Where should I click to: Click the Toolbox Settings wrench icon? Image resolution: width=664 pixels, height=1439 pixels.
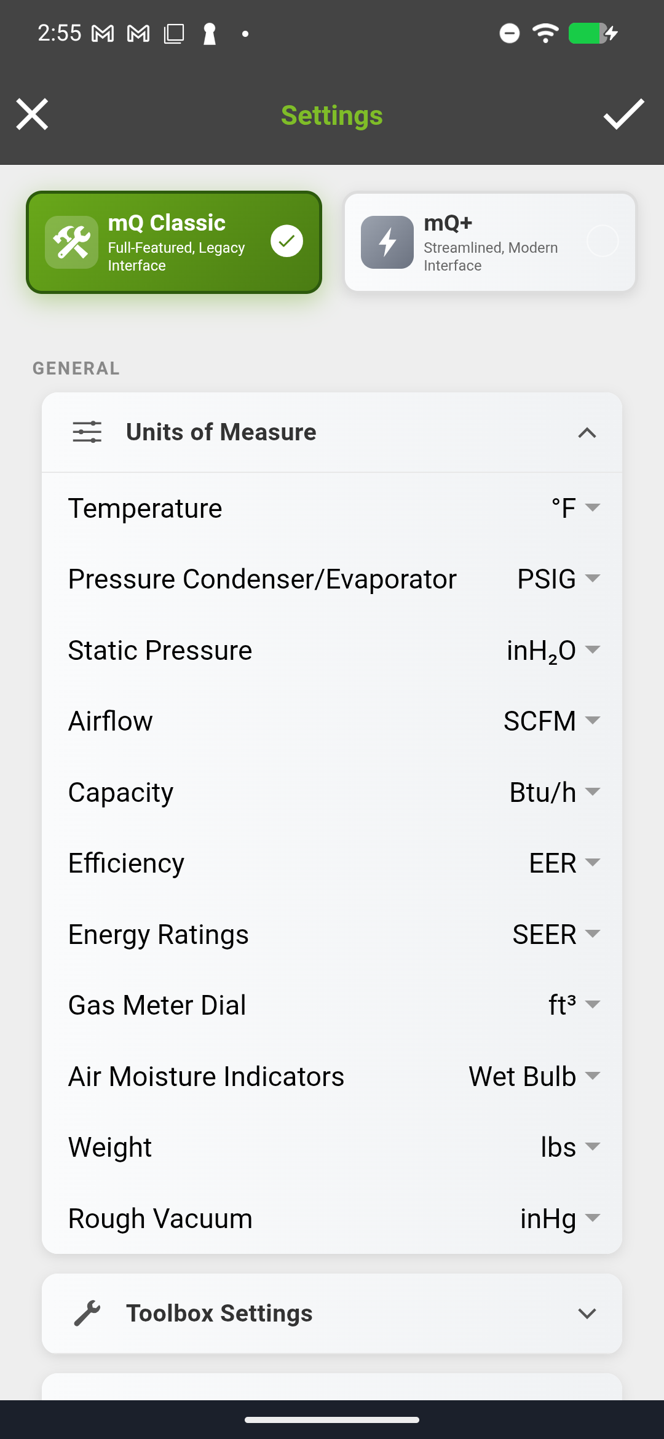89,1313
